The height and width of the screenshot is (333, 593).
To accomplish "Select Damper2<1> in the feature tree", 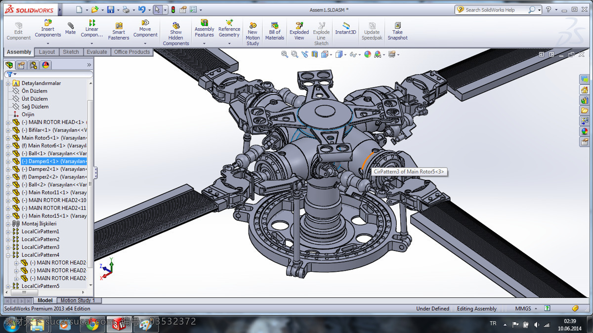I will point(53,169).
